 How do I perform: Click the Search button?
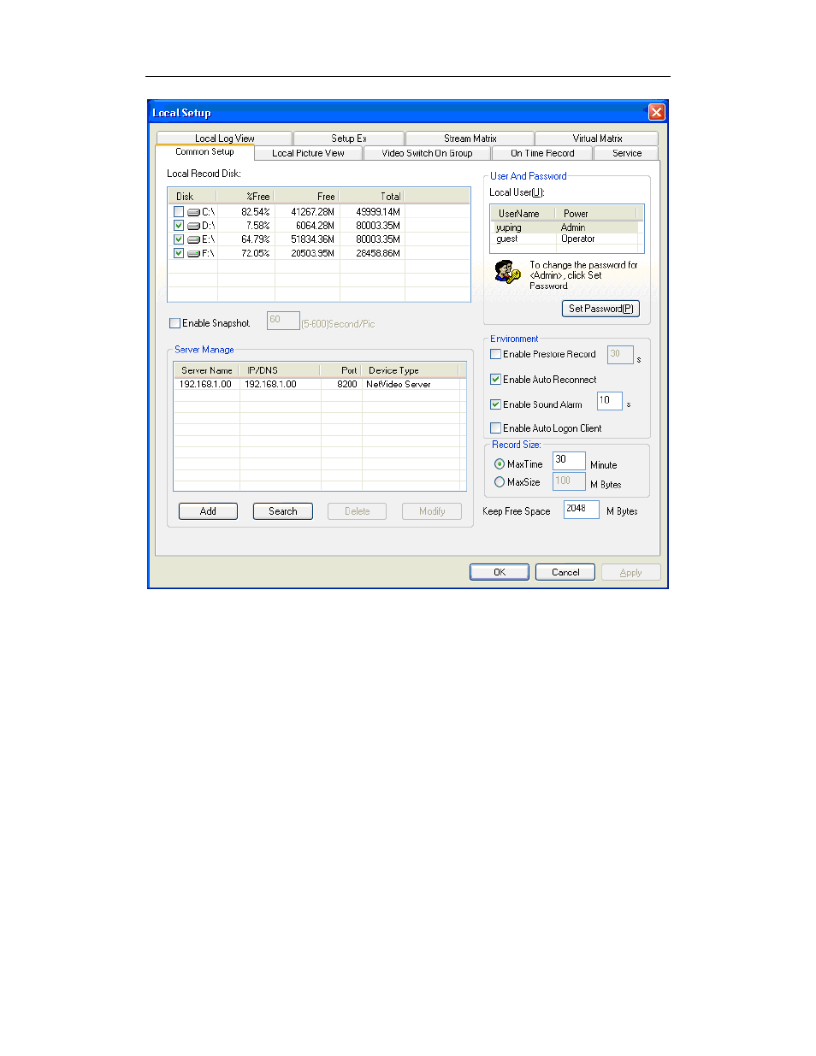pyautogui.click(x=283, y=511)
